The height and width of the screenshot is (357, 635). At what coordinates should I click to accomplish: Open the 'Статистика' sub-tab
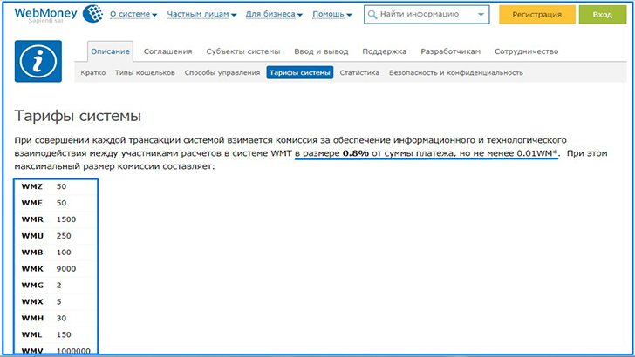tap(359, 73)
